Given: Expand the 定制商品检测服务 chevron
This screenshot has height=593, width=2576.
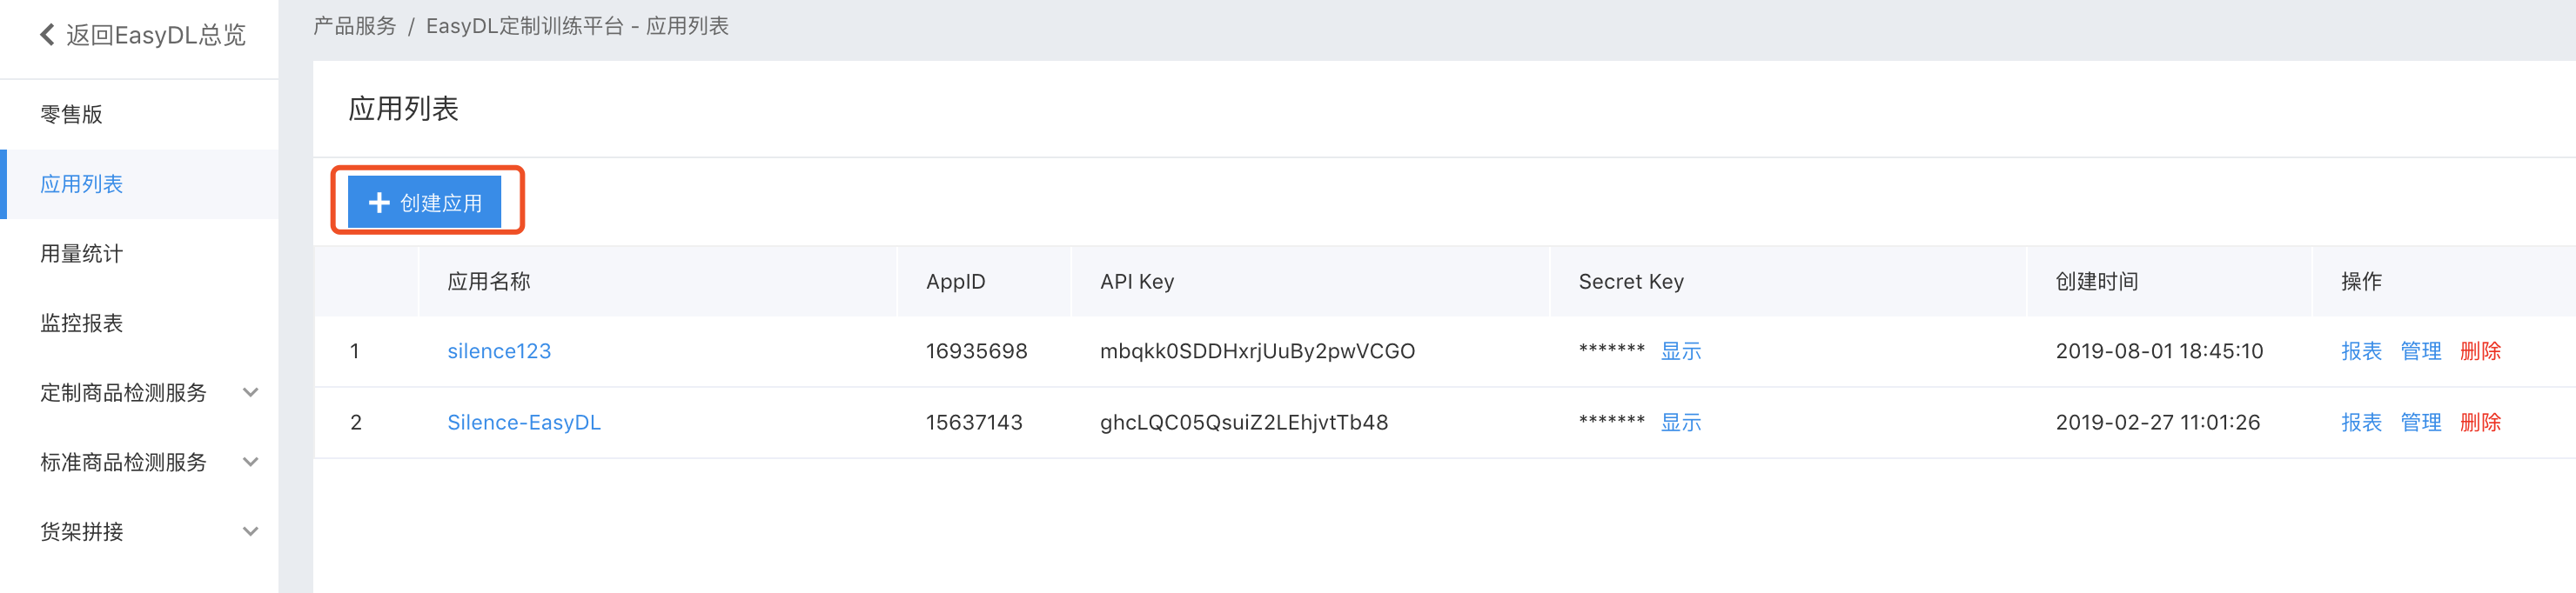Looking at the screenshot, I should 251,392.
